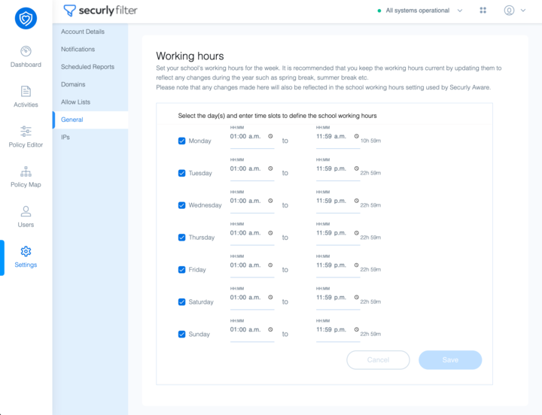Open the apps grid icon
Screen dimensions: 542x415
coord(483,11)
